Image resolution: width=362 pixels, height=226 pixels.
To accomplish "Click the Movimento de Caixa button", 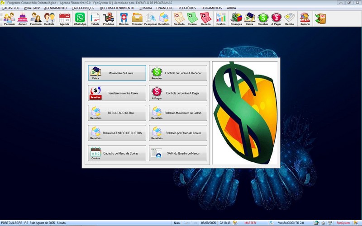I will (x=117, y=73).
